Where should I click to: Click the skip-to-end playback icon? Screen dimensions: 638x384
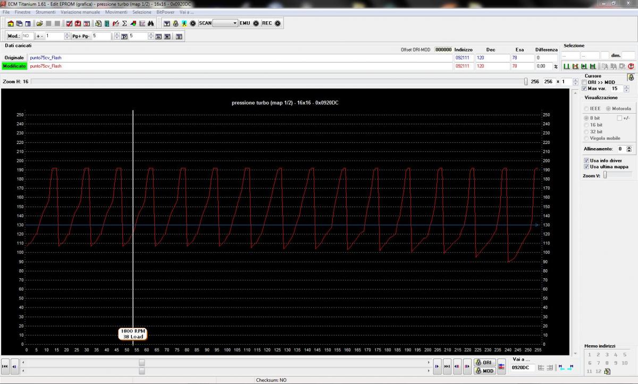pos(447,366)
